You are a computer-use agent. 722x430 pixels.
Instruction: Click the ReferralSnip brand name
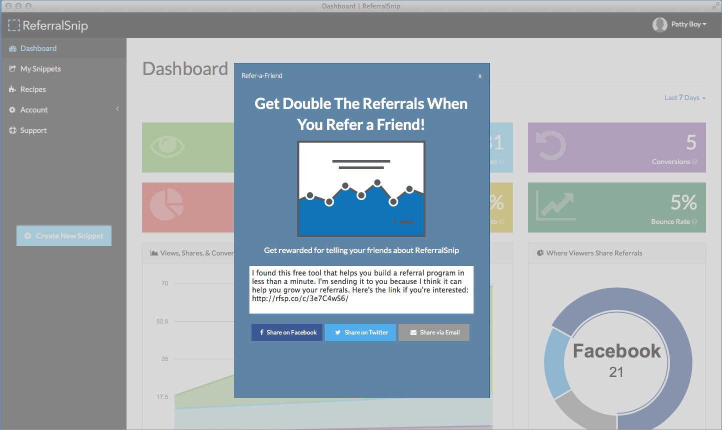pos(55,25)
